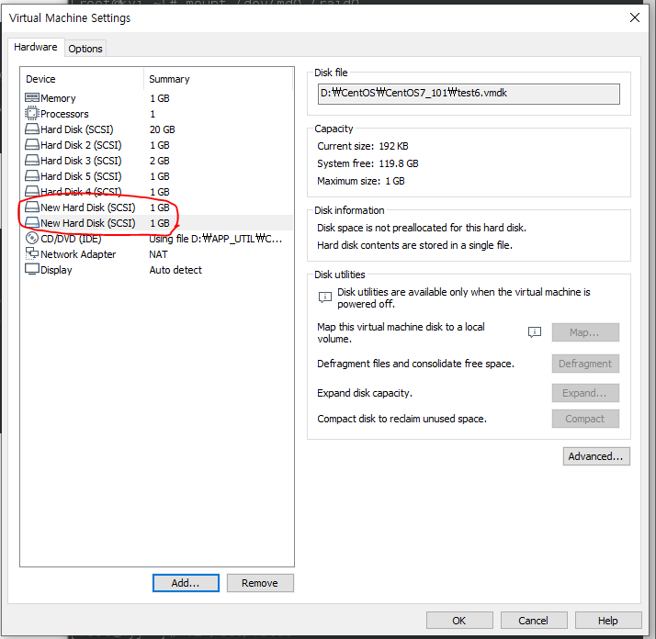Confirm settings with OK button
The image size is (656, 639).
(459, 621)
